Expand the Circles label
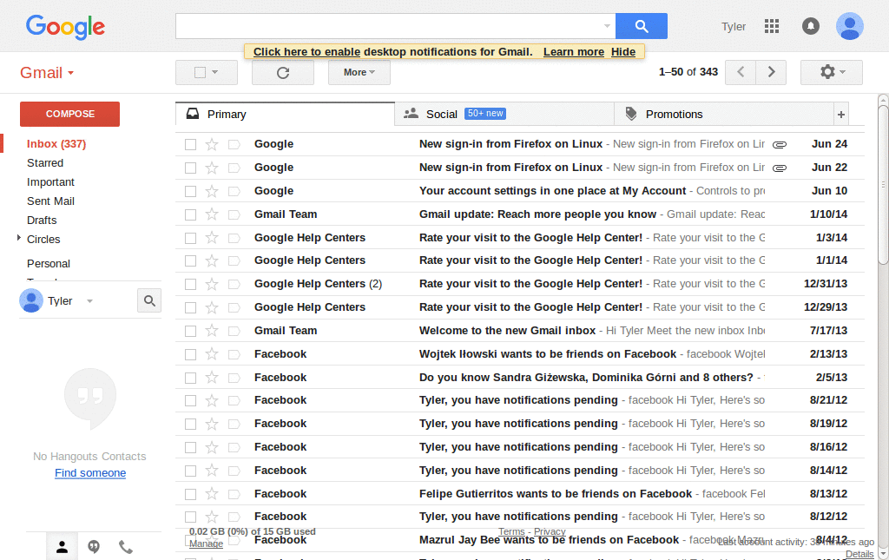The image size is (889, 560). [x=19, y=238]
